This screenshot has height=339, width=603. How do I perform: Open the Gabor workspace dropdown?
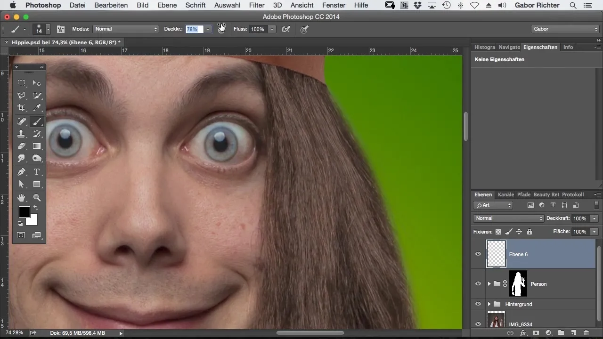pos(565,29)
